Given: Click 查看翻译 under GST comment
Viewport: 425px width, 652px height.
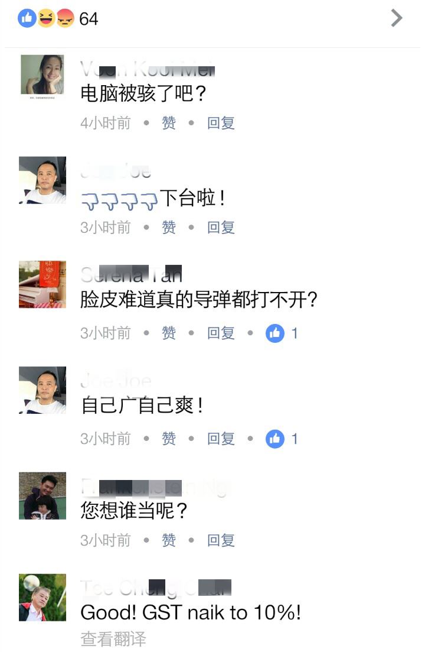Looking at the screenshot, I should 113,639.
